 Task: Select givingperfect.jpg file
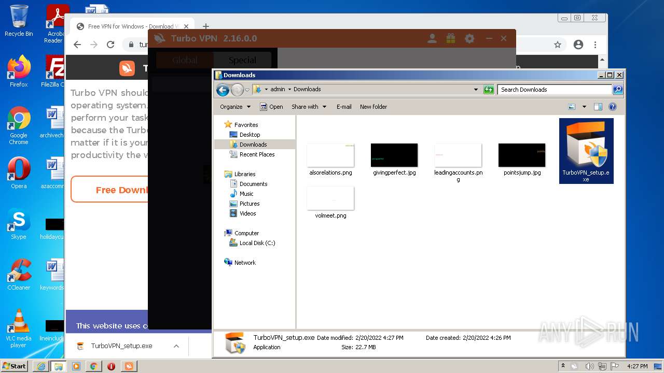pos(394,160)
